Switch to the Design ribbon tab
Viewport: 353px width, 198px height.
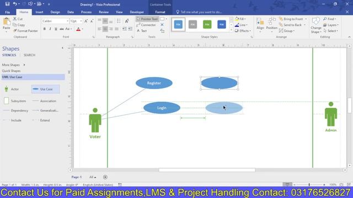click(x=55, y=12)
